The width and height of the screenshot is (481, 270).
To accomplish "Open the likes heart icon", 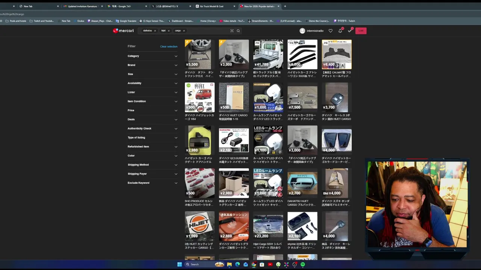I will pos(330,31).
